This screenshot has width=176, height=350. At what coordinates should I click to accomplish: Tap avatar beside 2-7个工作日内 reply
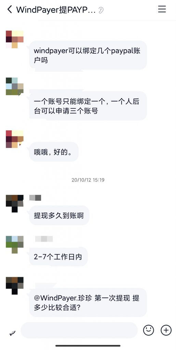14,245
